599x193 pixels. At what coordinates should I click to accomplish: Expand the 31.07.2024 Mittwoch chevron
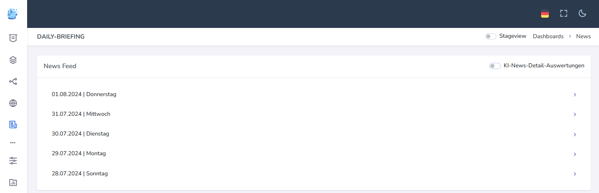pyautogui.click(x=575, y=115)
